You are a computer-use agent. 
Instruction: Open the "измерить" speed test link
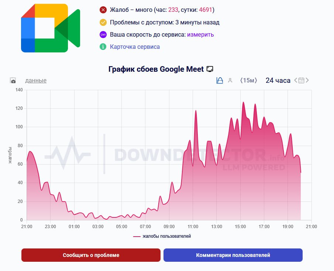200,35
